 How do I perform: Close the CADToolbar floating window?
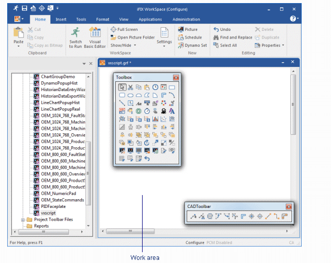[289, 206]
